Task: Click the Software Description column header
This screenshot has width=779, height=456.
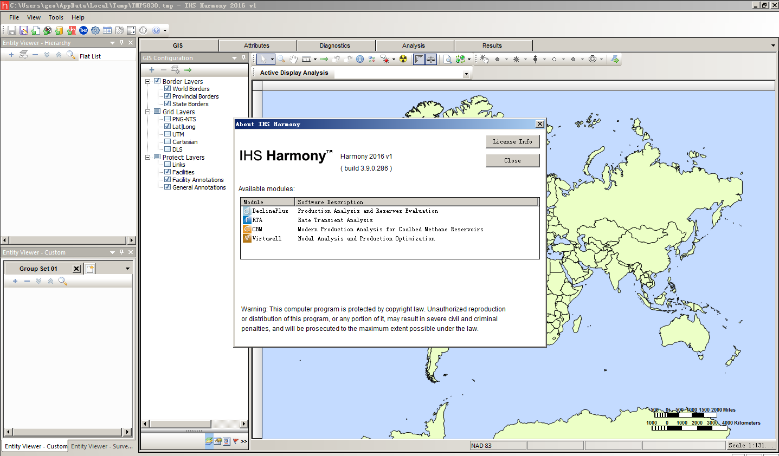Action: (416, 202)
